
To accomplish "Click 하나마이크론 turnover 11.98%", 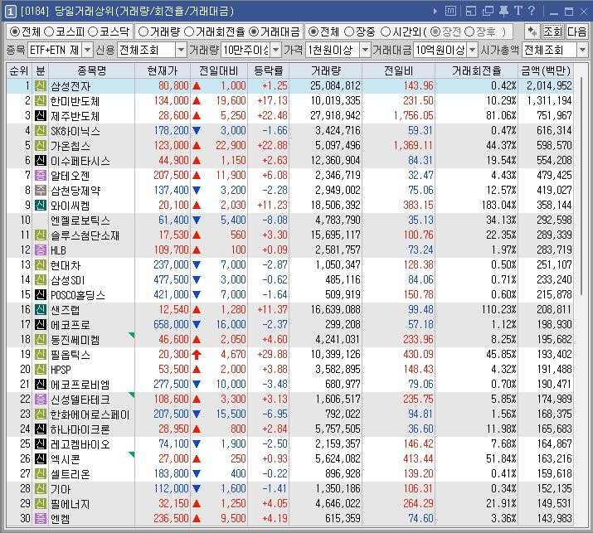I will [501, 429].
